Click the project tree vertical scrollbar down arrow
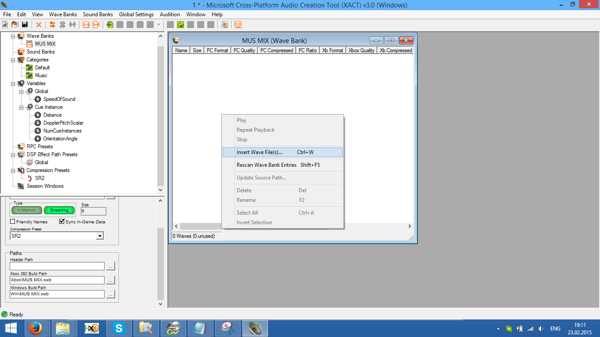The height and width of the screenshot is (337, 600). coord(161,191)
